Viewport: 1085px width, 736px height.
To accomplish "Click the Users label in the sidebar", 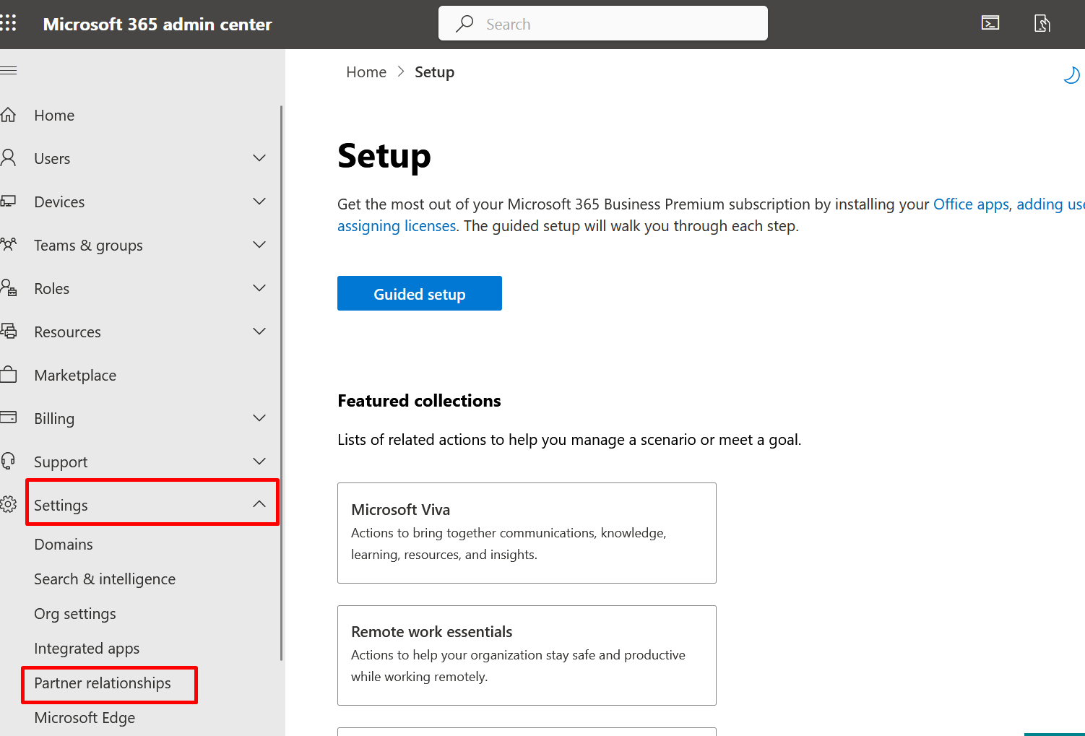I will pos(52,158).
